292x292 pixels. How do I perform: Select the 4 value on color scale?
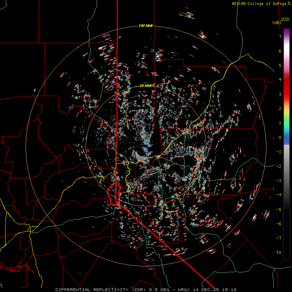[x=280, y=80]
